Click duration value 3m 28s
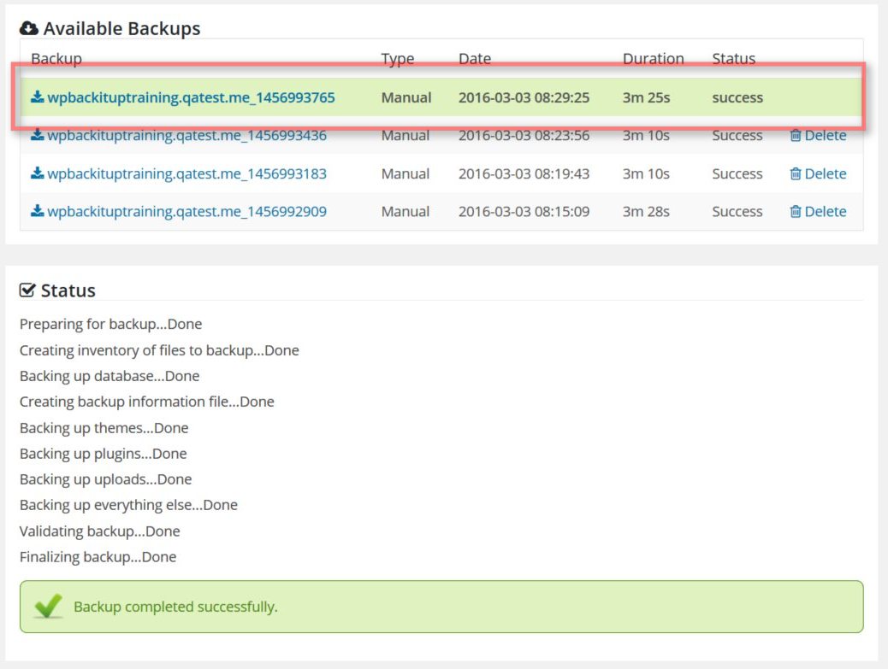888x669 pixels. [x=646, y=212]
